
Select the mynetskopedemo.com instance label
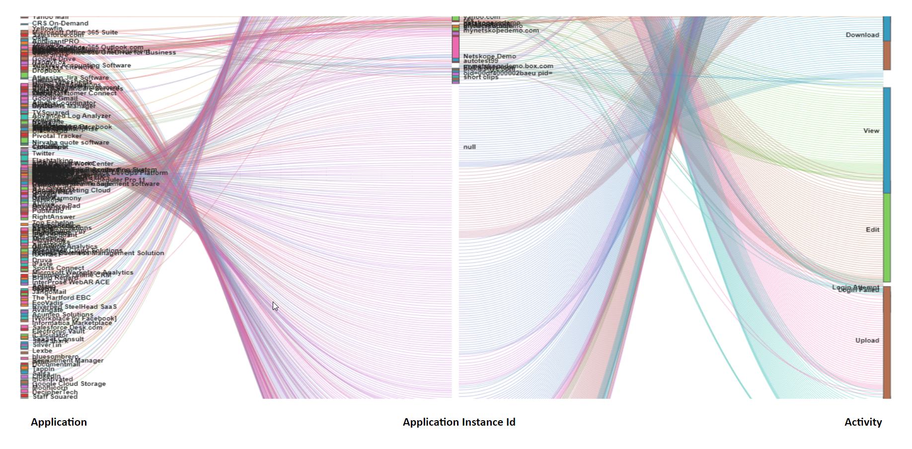point(501,31)
